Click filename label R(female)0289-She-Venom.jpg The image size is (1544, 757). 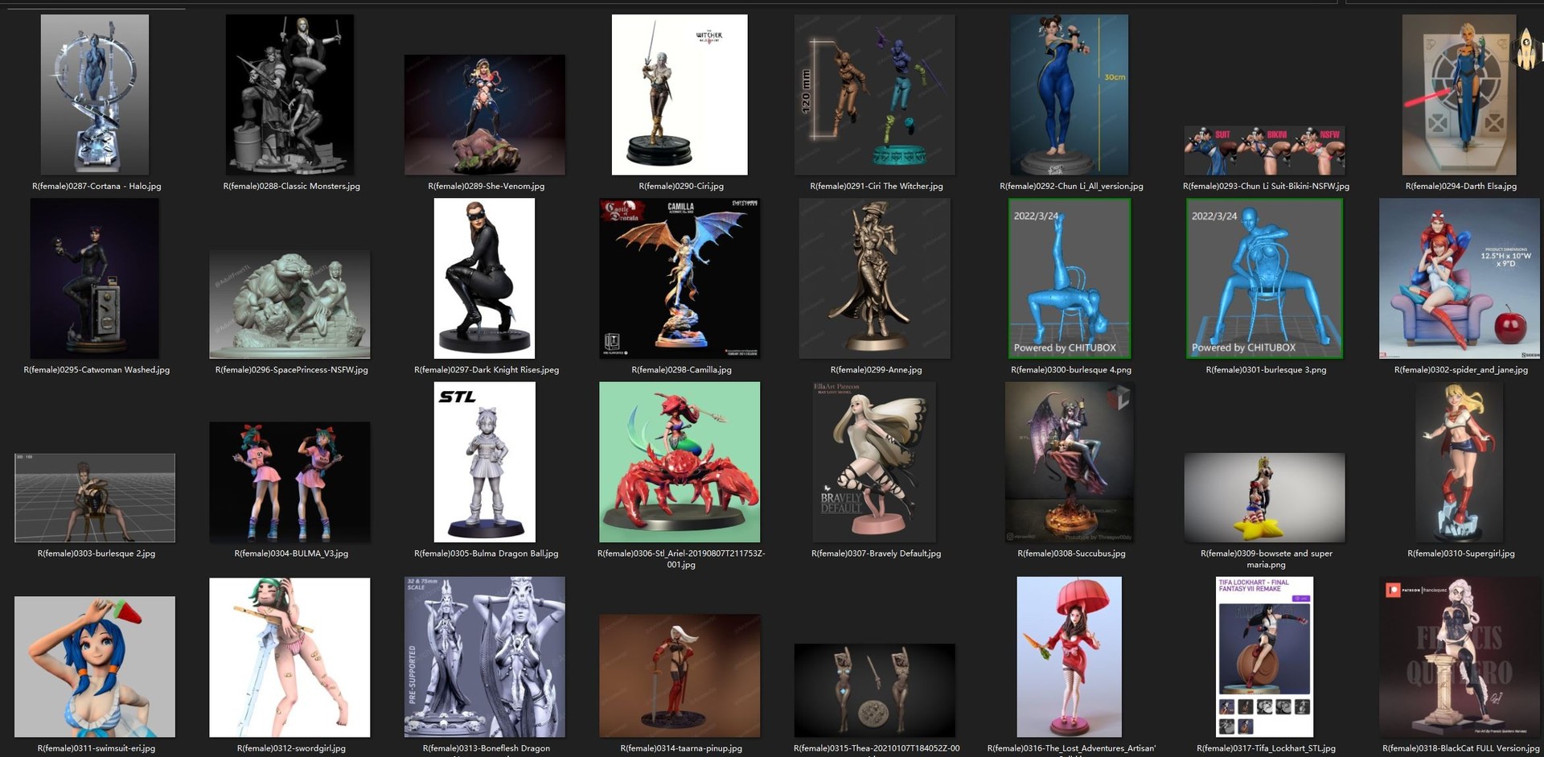[486, 187]
